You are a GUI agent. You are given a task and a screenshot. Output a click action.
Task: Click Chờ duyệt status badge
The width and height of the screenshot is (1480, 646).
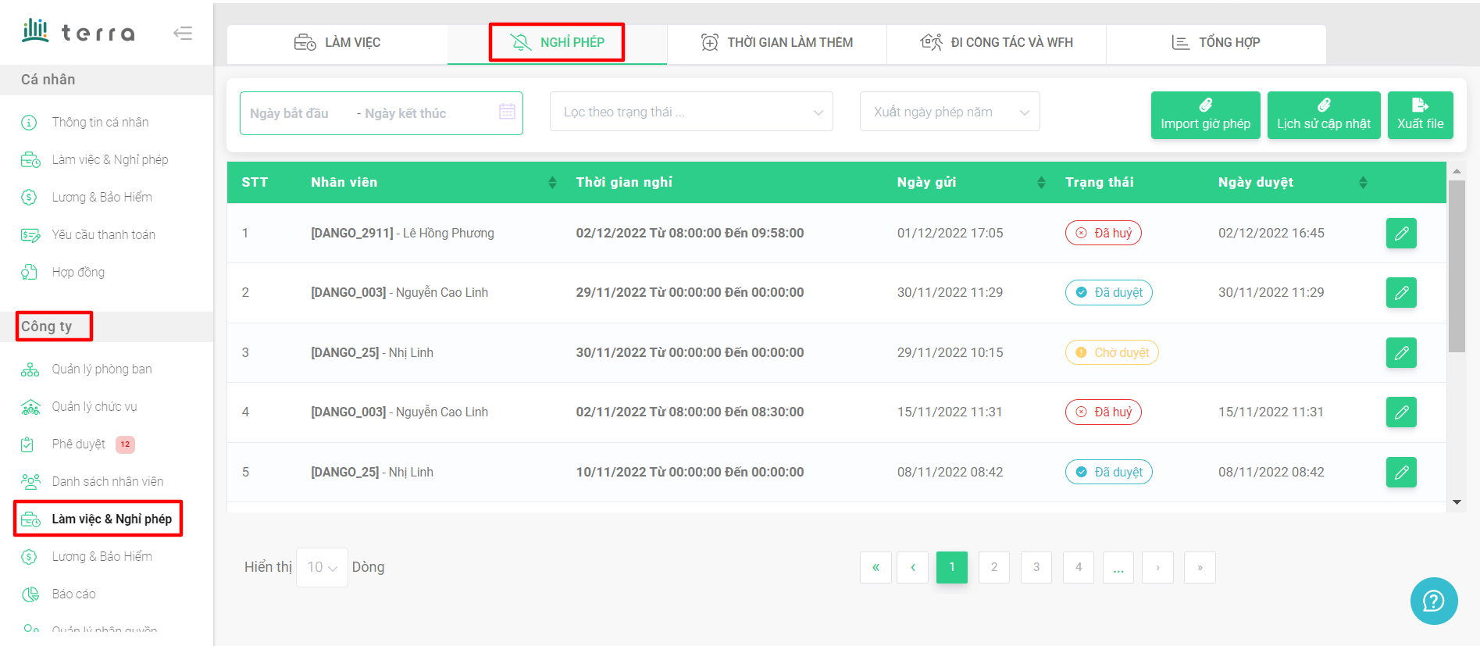click(1111, 352)
